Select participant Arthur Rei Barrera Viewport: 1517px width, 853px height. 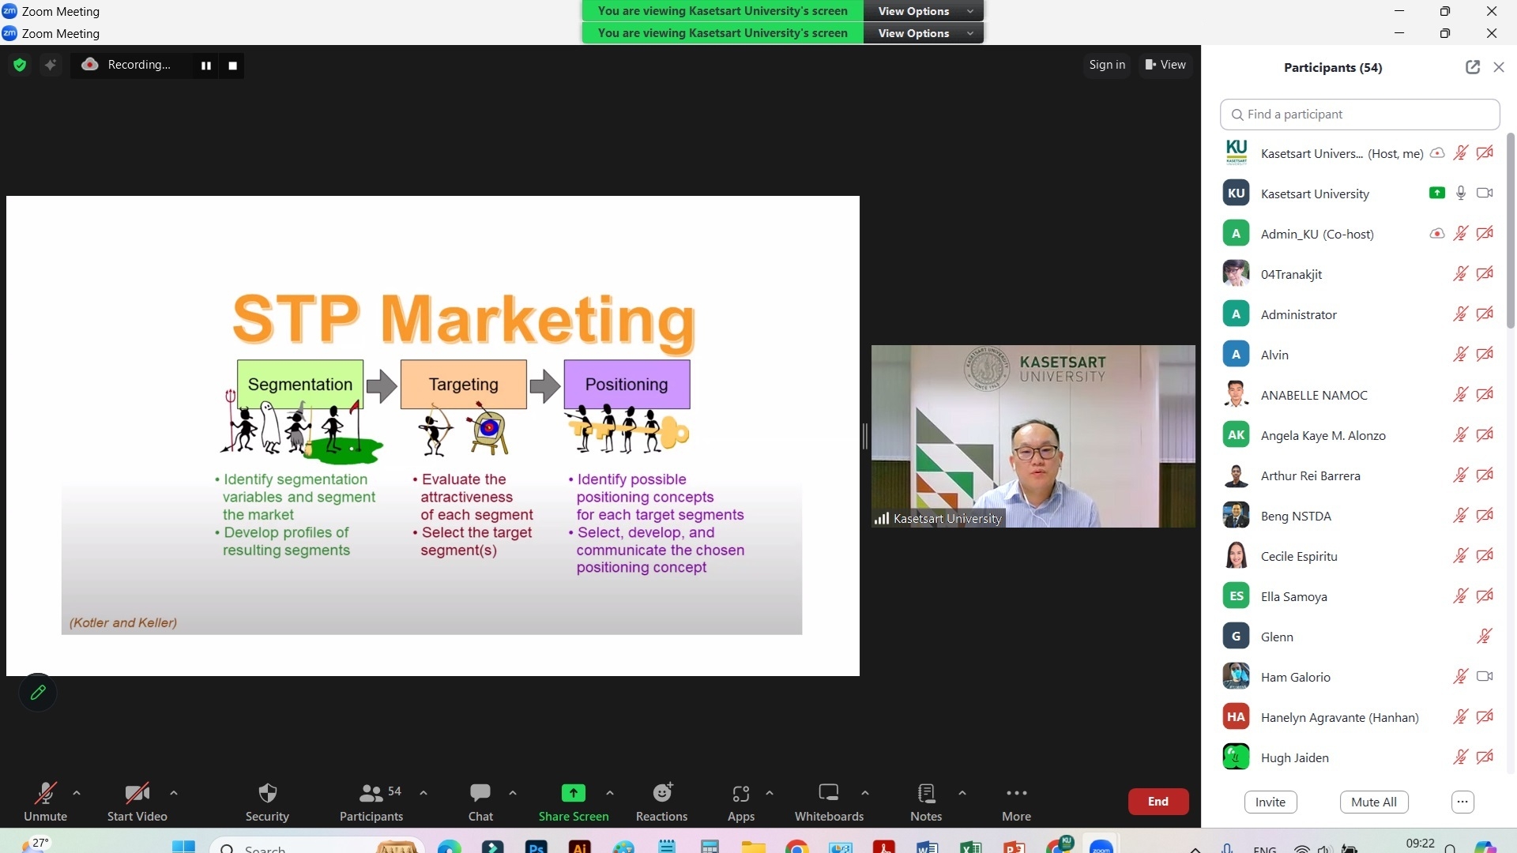(x=1359, y=475)
